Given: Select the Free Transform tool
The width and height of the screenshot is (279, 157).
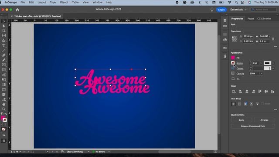Looking at the screenshot, I should click(4, 80).
